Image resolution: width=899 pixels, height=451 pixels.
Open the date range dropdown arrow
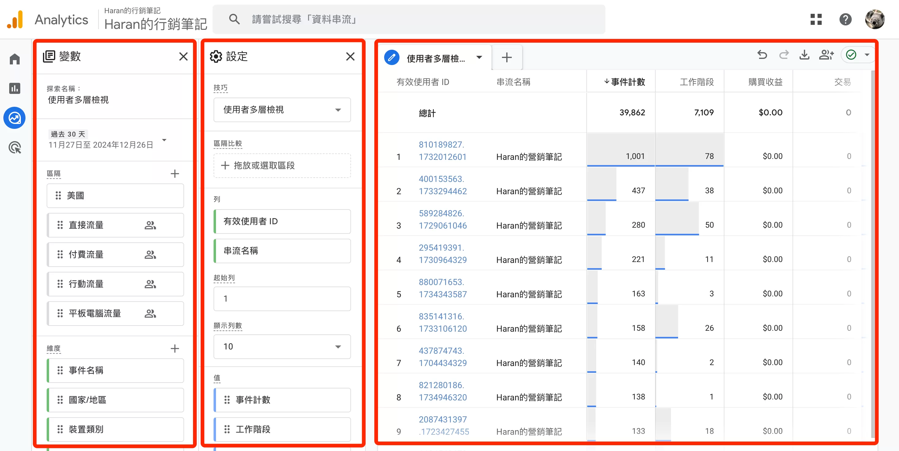tap(164, 140)
